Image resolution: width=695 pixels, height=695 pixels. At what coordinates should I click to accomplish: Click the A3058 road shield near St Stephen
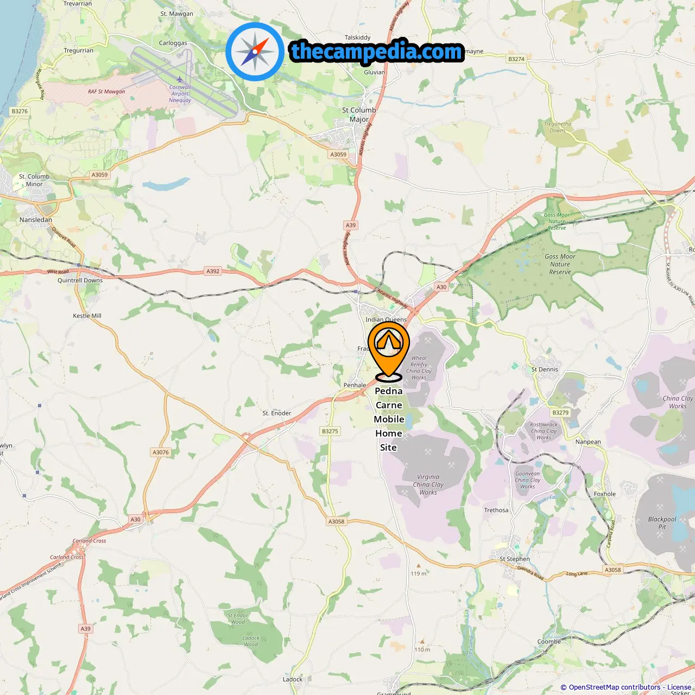point(613,570)
